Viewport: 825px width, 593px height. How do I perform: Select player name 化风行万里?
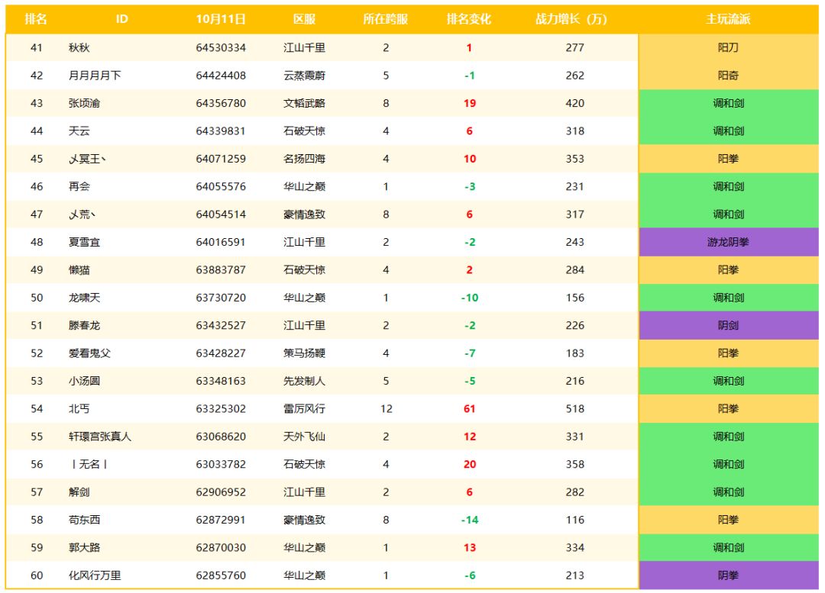(95, 575)
